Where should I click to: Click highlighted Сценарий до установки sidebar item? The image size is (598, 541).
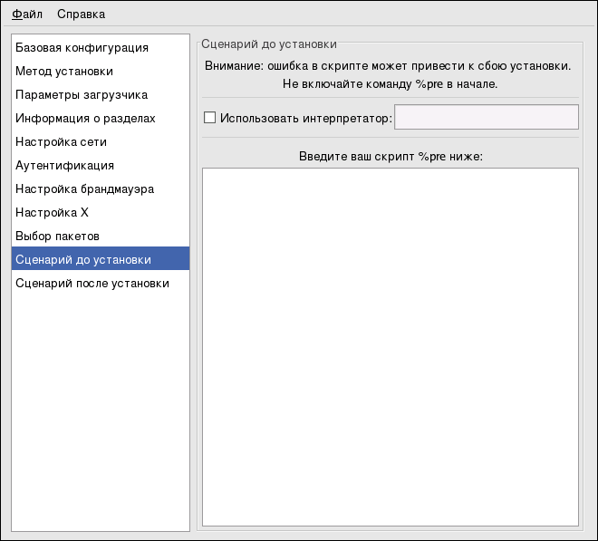[x=83, y=259]
